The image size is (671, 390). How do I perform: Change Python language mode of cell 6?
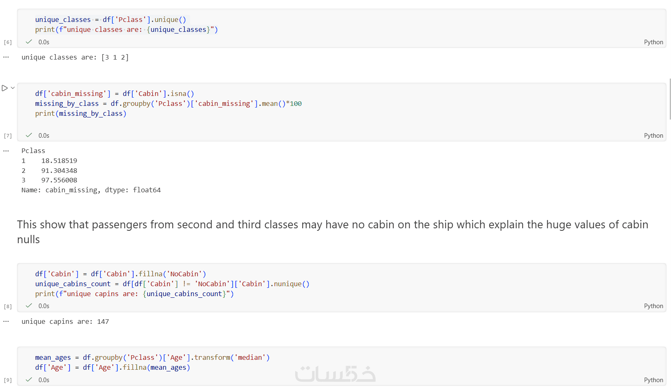(653, 42)
